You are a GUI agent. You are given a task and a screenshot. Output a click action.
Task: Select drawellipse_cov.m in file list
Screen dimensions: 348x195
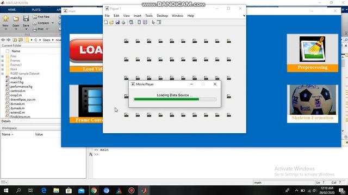pyautogui.click(x=23, y=100)
